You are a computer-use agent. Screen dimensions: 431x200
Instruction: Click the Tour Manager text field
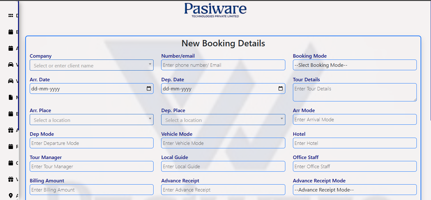tap(91, 166)
